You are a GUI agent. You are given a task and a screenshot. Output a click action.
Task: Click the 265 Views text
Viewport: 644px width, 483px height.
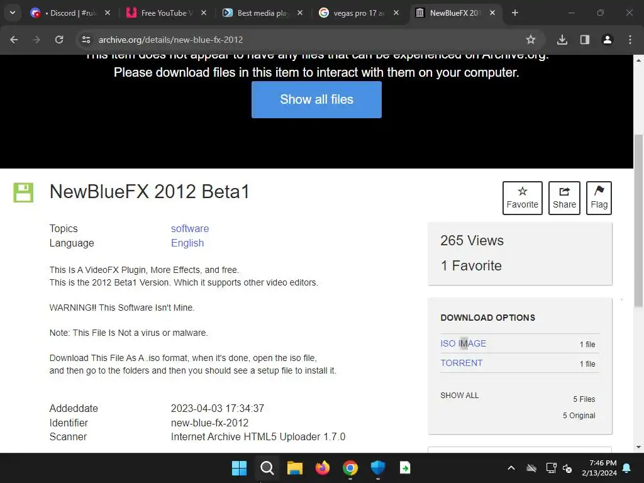[472, 241]
